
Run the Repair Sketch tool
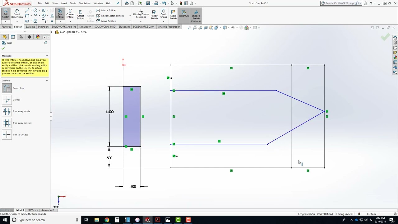tap(154, 15)
